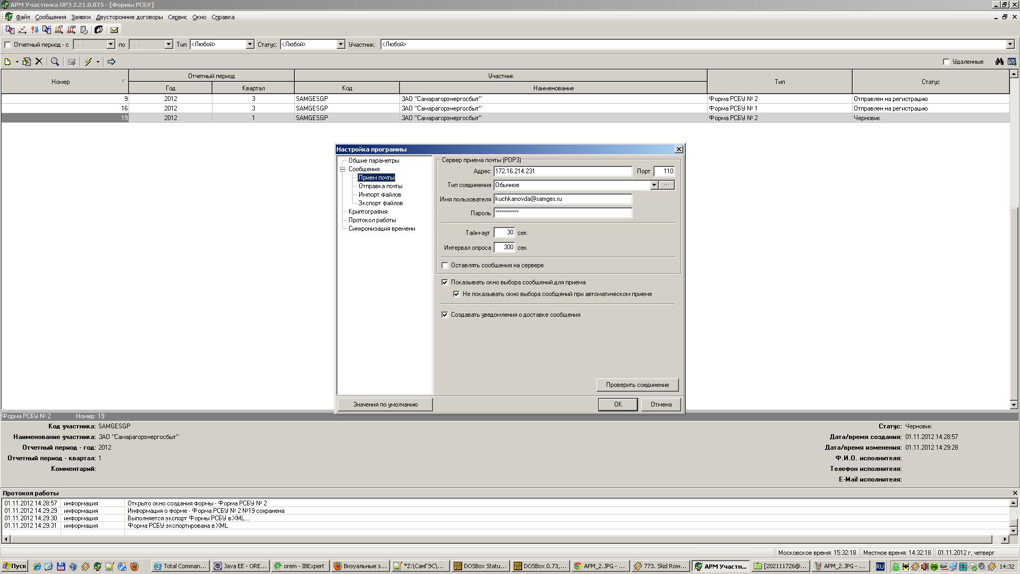Click the Пароль field
Screen dimensions: 1020x574
[563, 213]
